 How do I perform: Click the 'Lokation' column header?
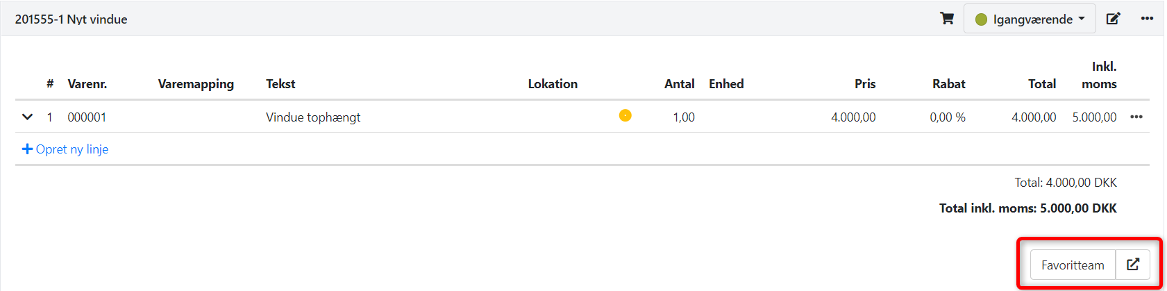[553, 84]
